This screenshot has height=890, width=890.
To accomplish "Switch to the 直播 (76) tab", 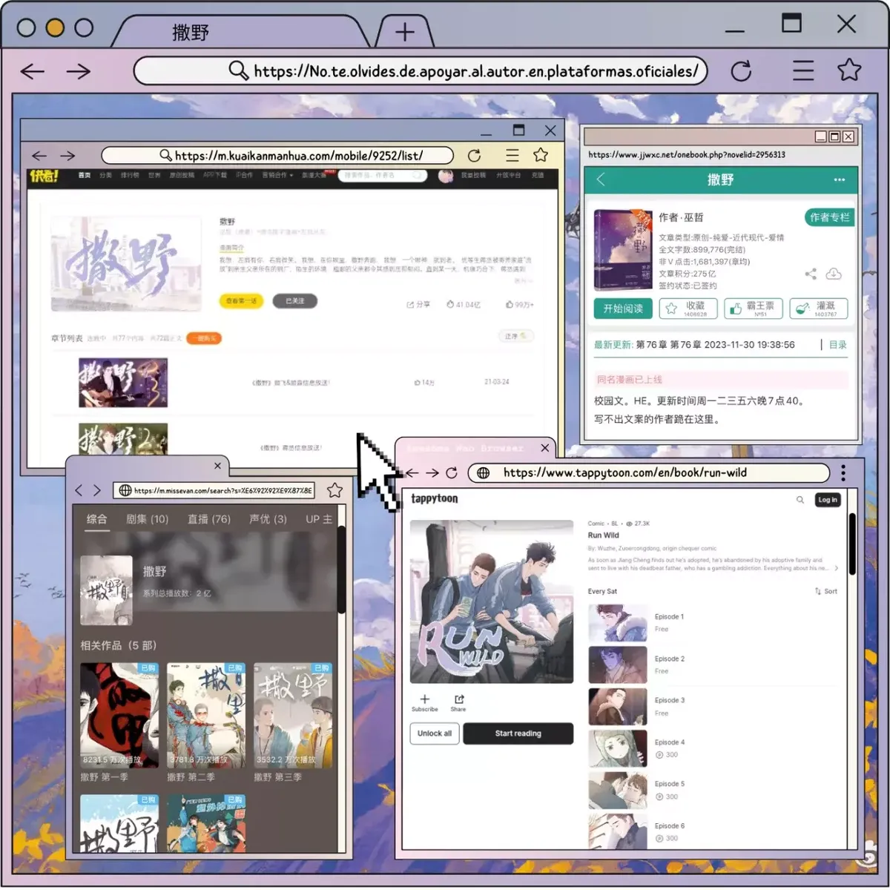I will tap(209, 519).
